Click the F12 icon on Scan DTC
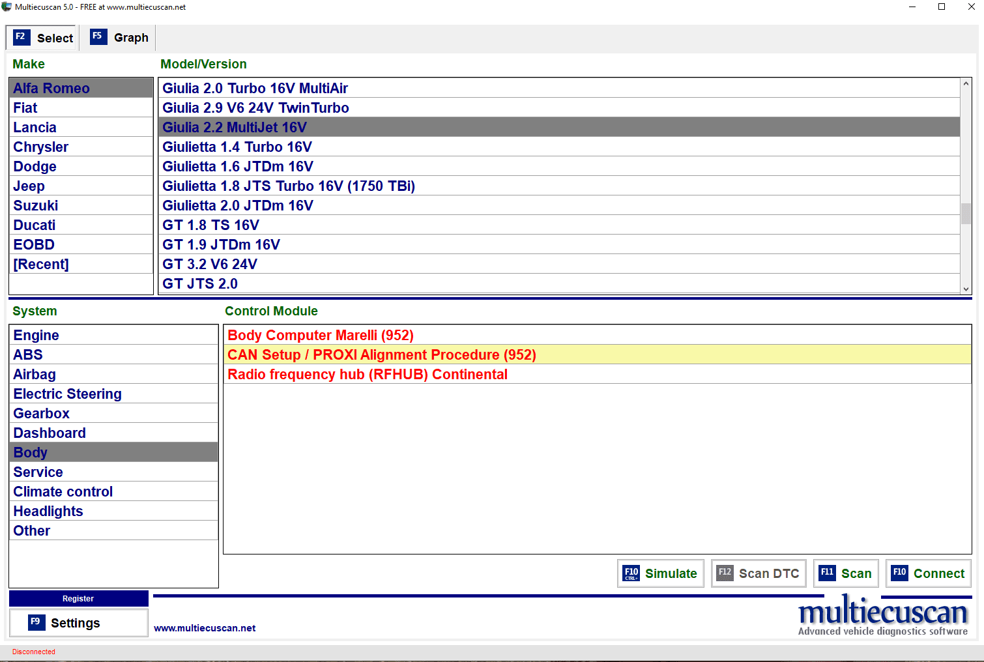This screenshot has height=662, width=984. 725,573
